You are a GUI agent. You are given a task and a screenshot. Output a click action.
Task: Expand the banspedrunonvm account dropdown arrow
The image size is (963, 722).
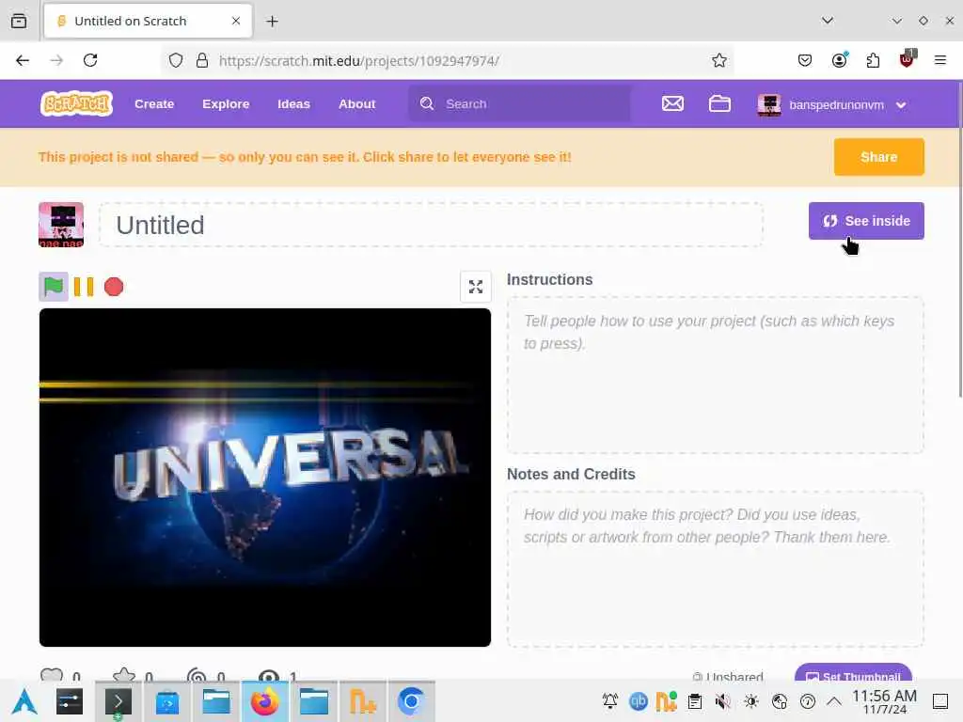click(901, 105)
